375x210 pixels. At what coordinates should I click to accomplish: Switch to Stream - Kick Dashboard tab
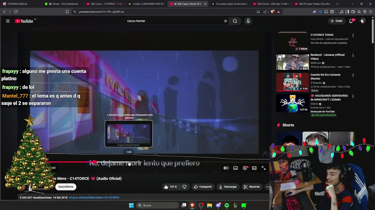coord(63,4)
